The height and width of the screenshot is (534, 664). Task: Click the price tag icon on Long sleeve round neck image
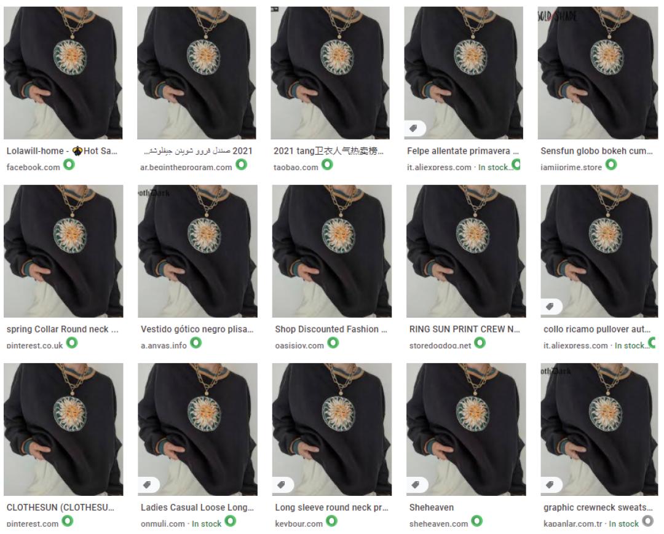[x=281, y=484]
